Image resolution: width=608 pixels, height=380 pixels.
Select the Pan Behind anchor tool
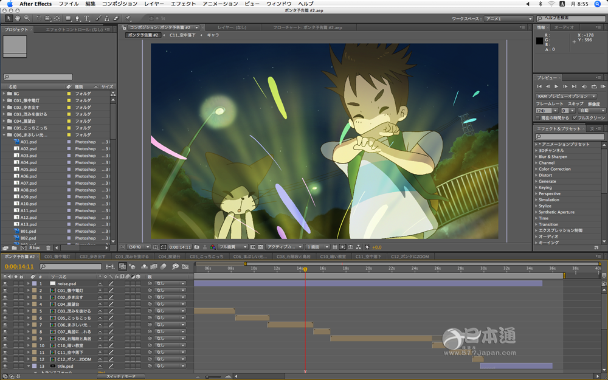[57, 18]
